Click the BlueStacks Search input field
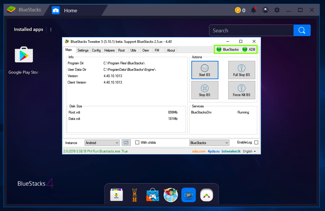The image size is (325, 211). click(x=251, y=31)
